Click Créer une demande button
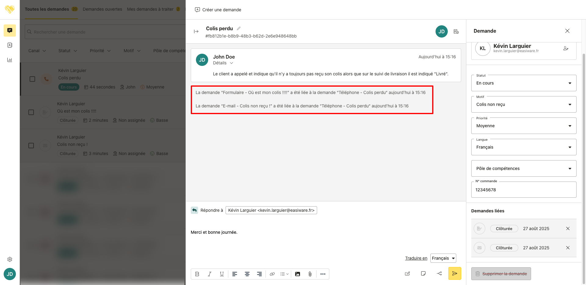Viewport: 586px width, 285px height. pyautogui.click(x=218, y=10)
